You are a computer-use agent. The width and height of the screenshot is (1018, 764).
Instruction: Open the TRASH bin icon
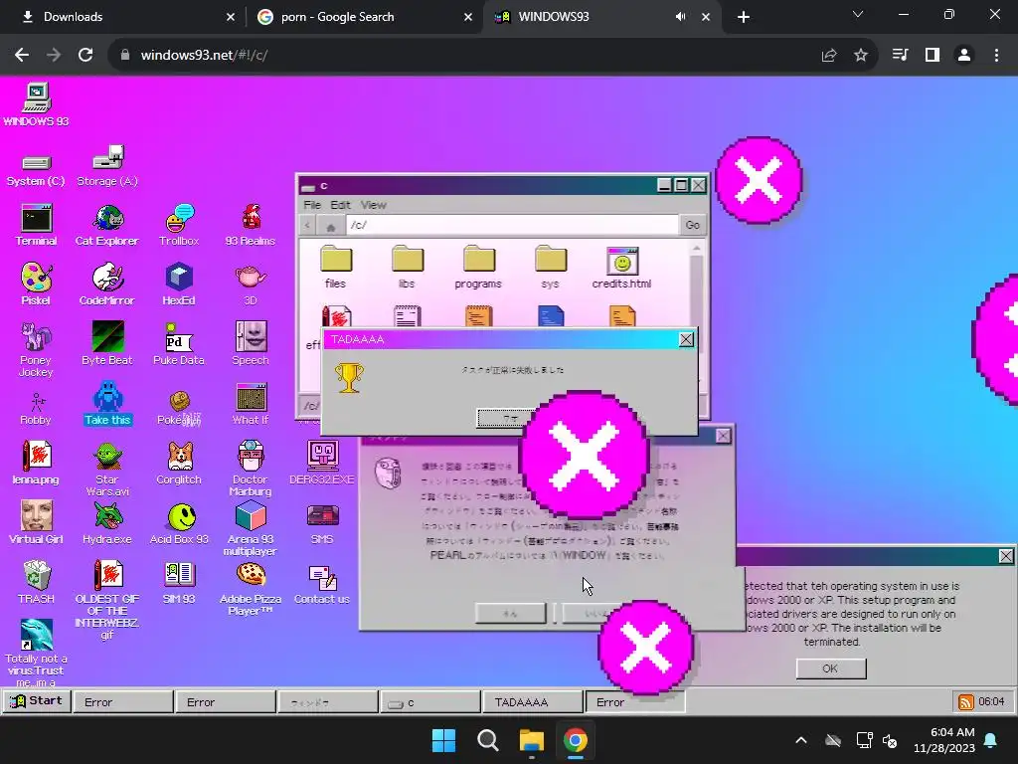point(36,582)
